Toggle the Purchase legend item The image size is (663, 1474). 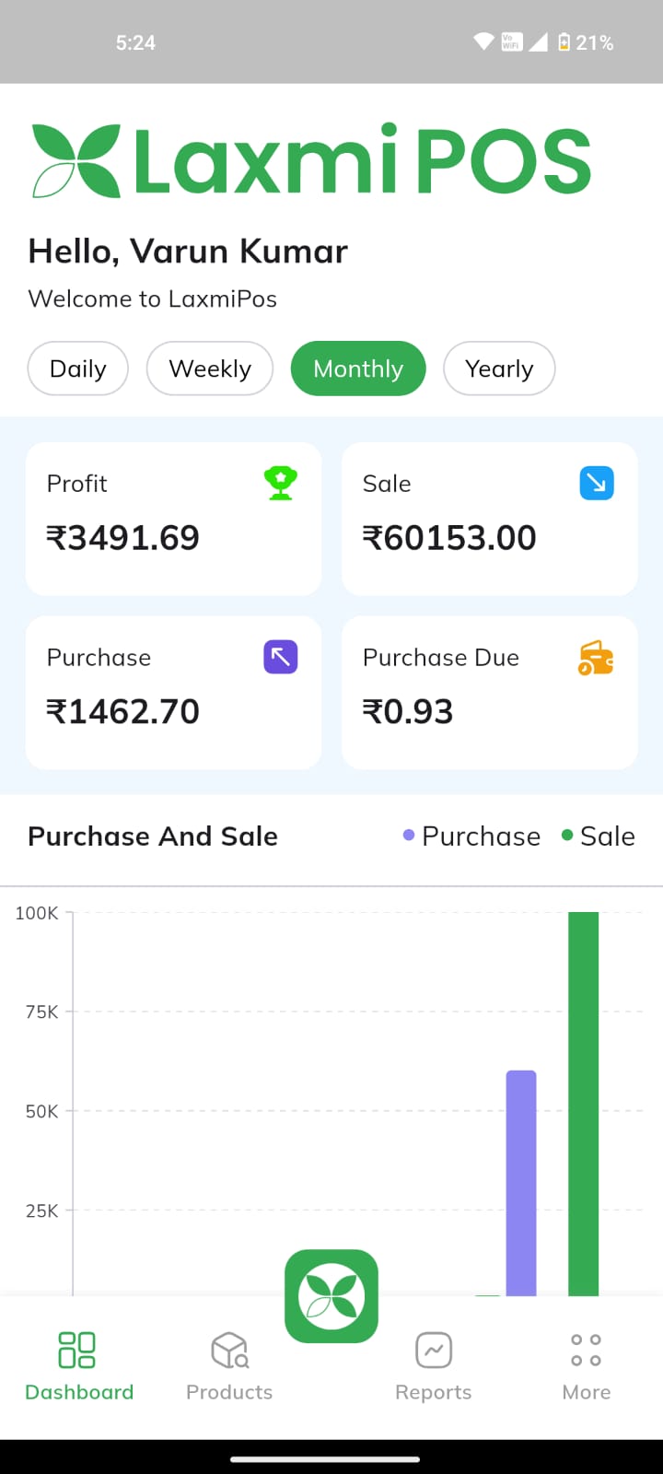(x=471, y=836)
